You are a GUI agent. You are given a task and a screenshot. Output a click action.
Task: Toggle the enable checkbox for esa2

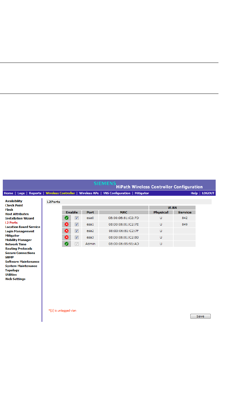point(77,231)
